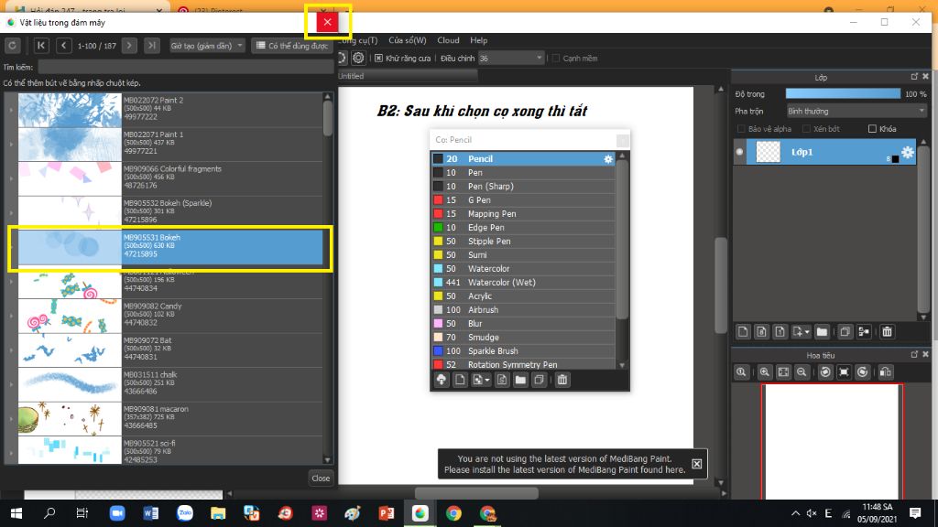The height and width of the screenshot is (527, 938).
Task: Toggle the 'Khử răng cưa' anti-aliasing checkbox
Action: (378, 58)
